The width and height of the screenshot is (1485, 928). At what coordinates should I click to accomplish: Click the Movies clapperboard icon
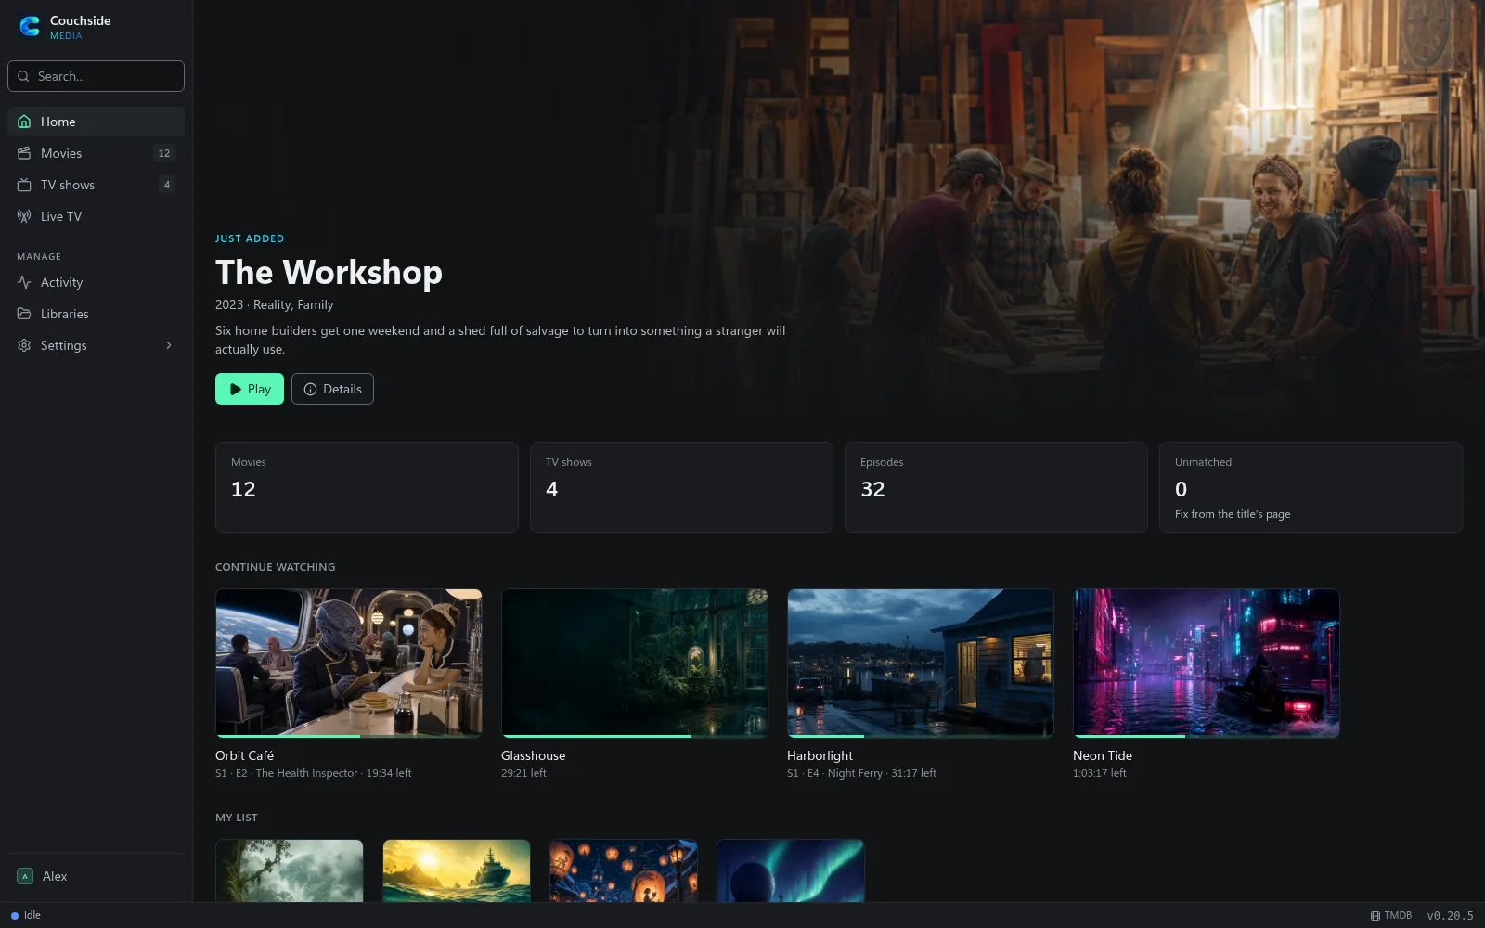click(x=24, y=153)
